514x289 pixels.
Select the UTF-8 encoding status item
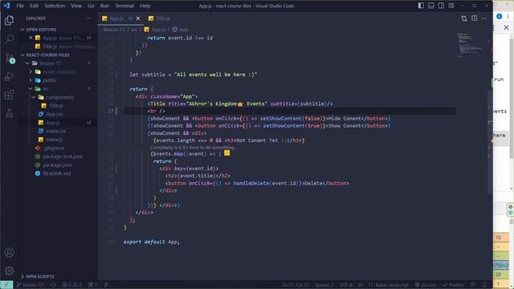pos(346,285)
